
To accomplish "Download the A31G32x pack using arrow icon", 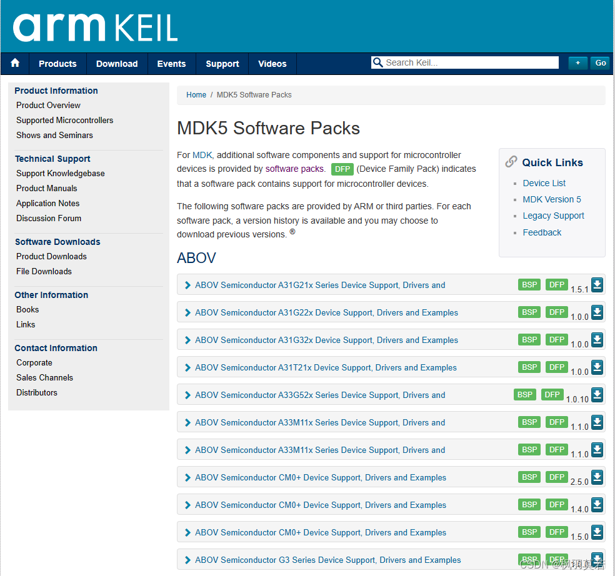I will point(597,340).
